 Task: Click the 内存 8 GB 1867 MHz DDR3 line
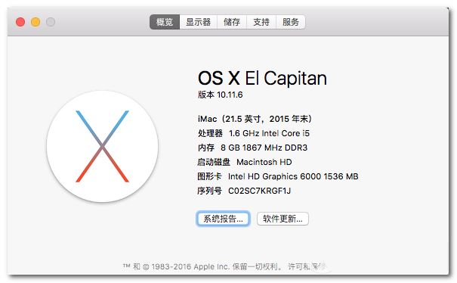pyautogui.click(x=252, y=148)
